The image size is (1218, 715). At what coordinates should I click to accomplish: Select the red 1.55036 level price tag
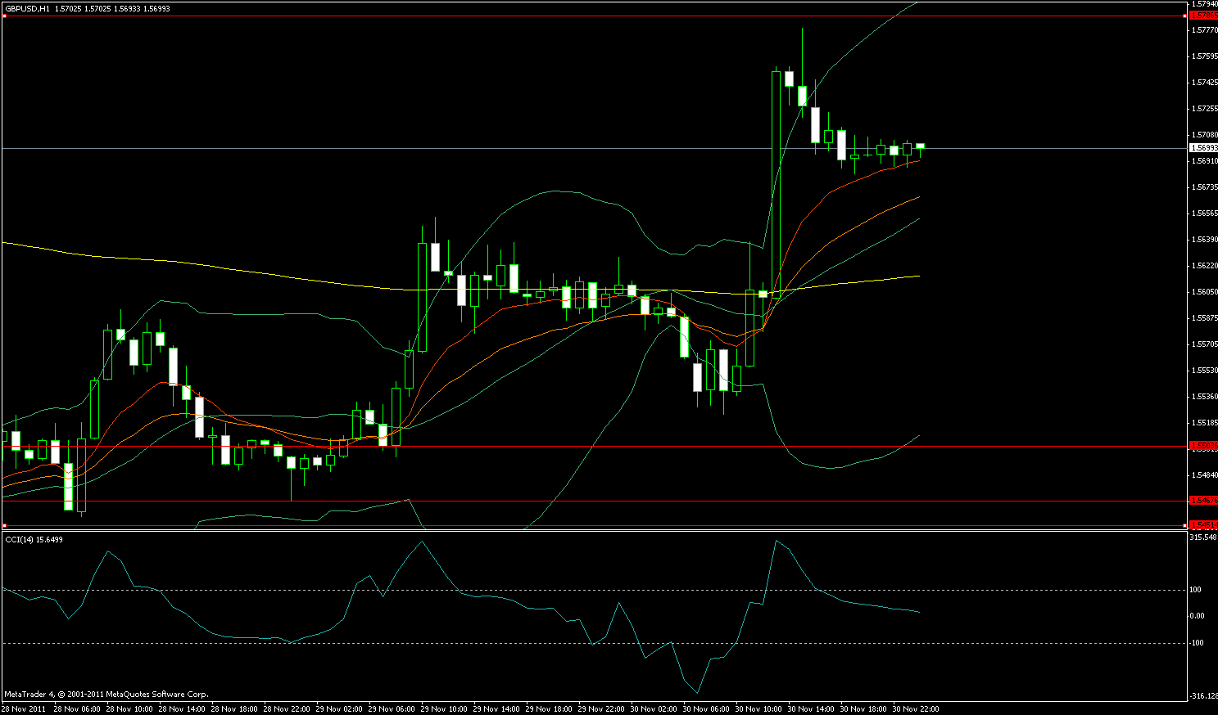(x=1203, y=446)
